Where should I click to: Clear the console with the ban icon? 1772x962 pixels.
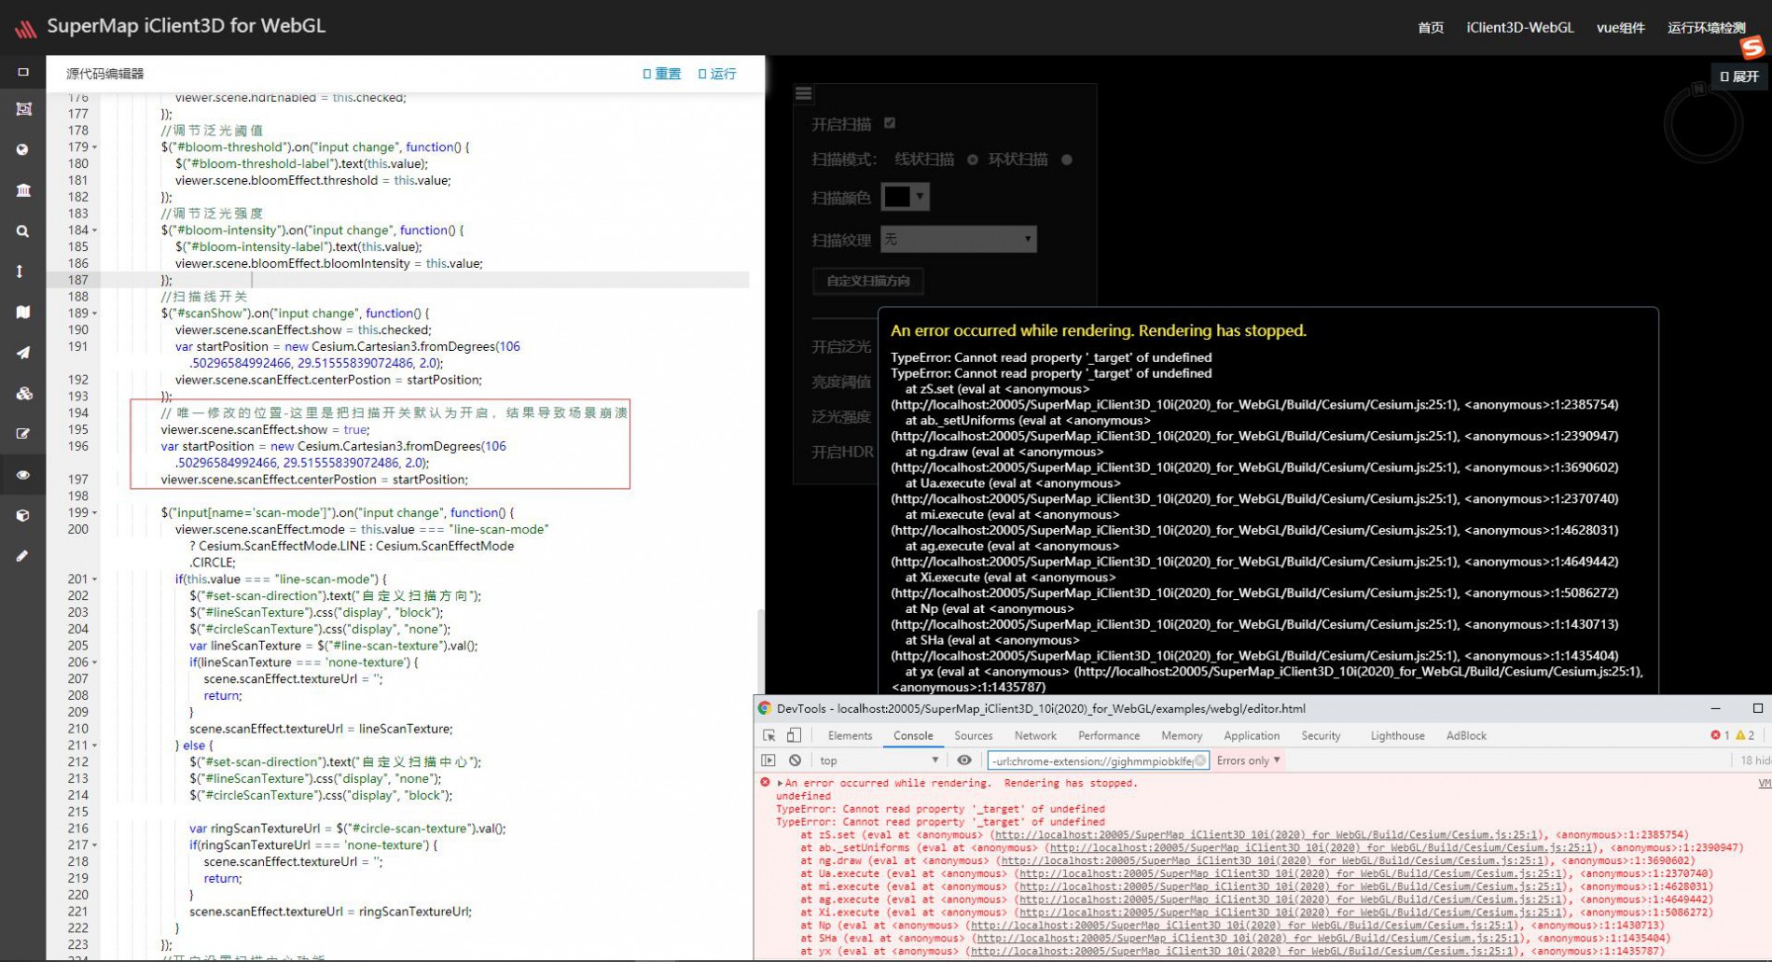795,760
